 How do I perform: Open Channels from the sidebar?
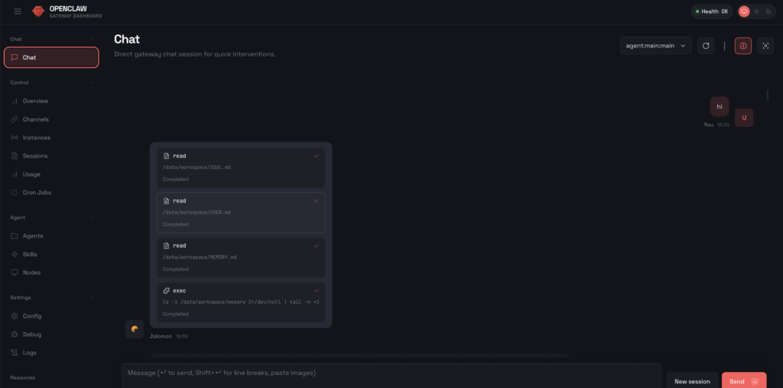(x=35, y=119)
